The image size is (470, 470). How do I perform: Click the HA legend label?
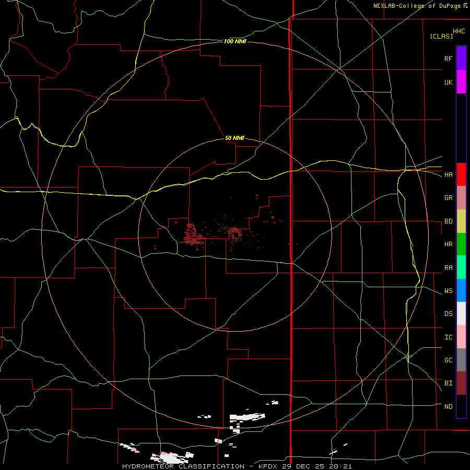click(x=448, y=175)
